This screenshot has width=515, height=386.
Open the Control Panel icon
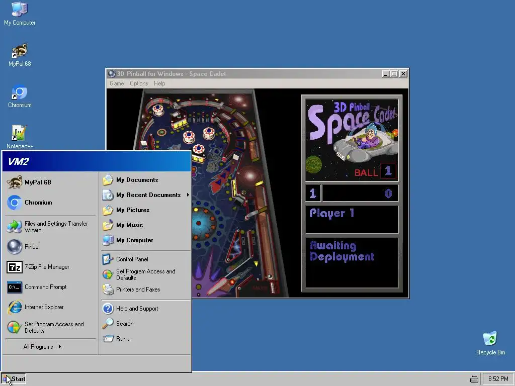click(x=108, y=259)
